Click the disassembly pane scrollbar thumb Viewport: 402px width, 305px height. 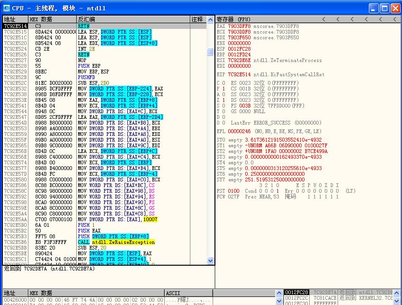tap(210, 52)
